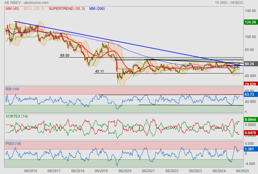The width and height of the screenshot is (258, 174).
Task: Click the 40.00 price axis label
Action: [x=250, y=76]
